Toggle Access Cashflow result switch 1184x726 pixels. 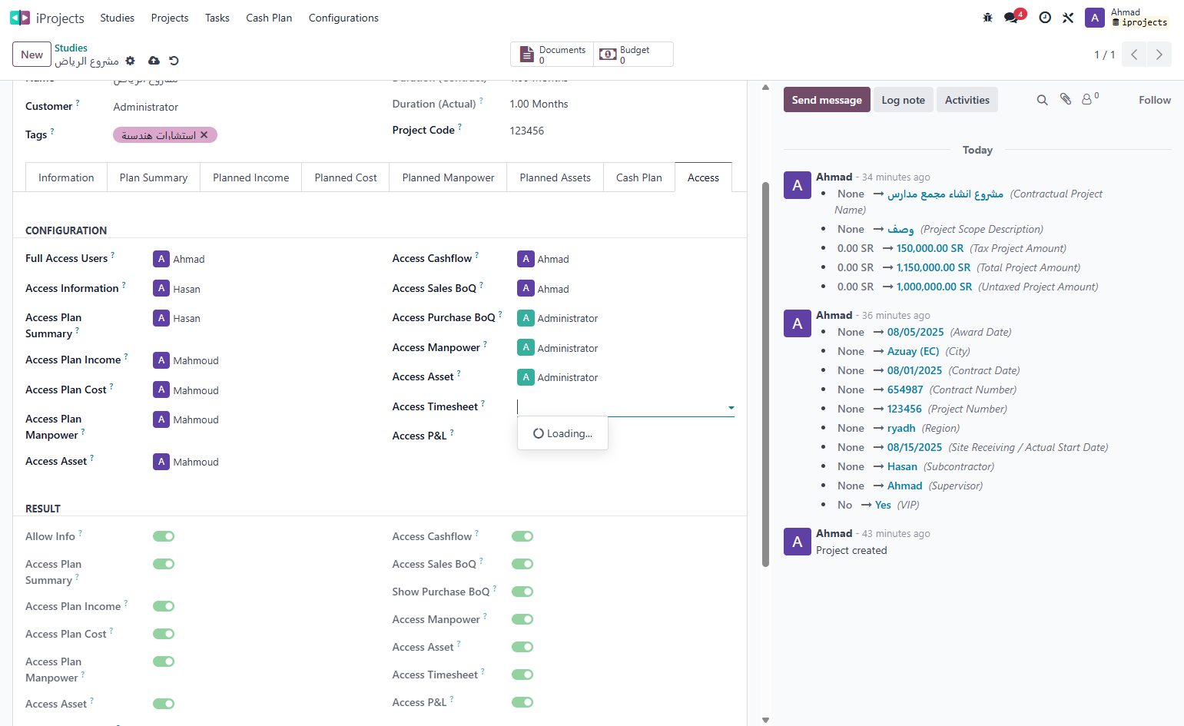[522, 536]
